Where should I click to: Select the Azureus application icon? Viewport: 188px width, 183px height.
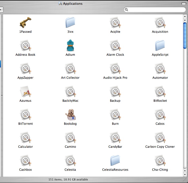click(x=25, y=91)
